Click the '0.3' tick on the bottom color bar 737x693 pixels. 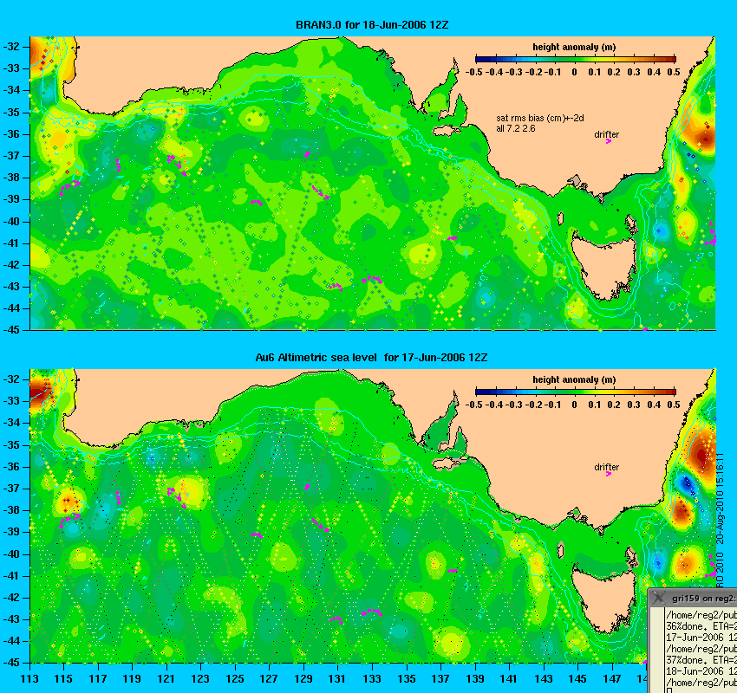(634, 405)
